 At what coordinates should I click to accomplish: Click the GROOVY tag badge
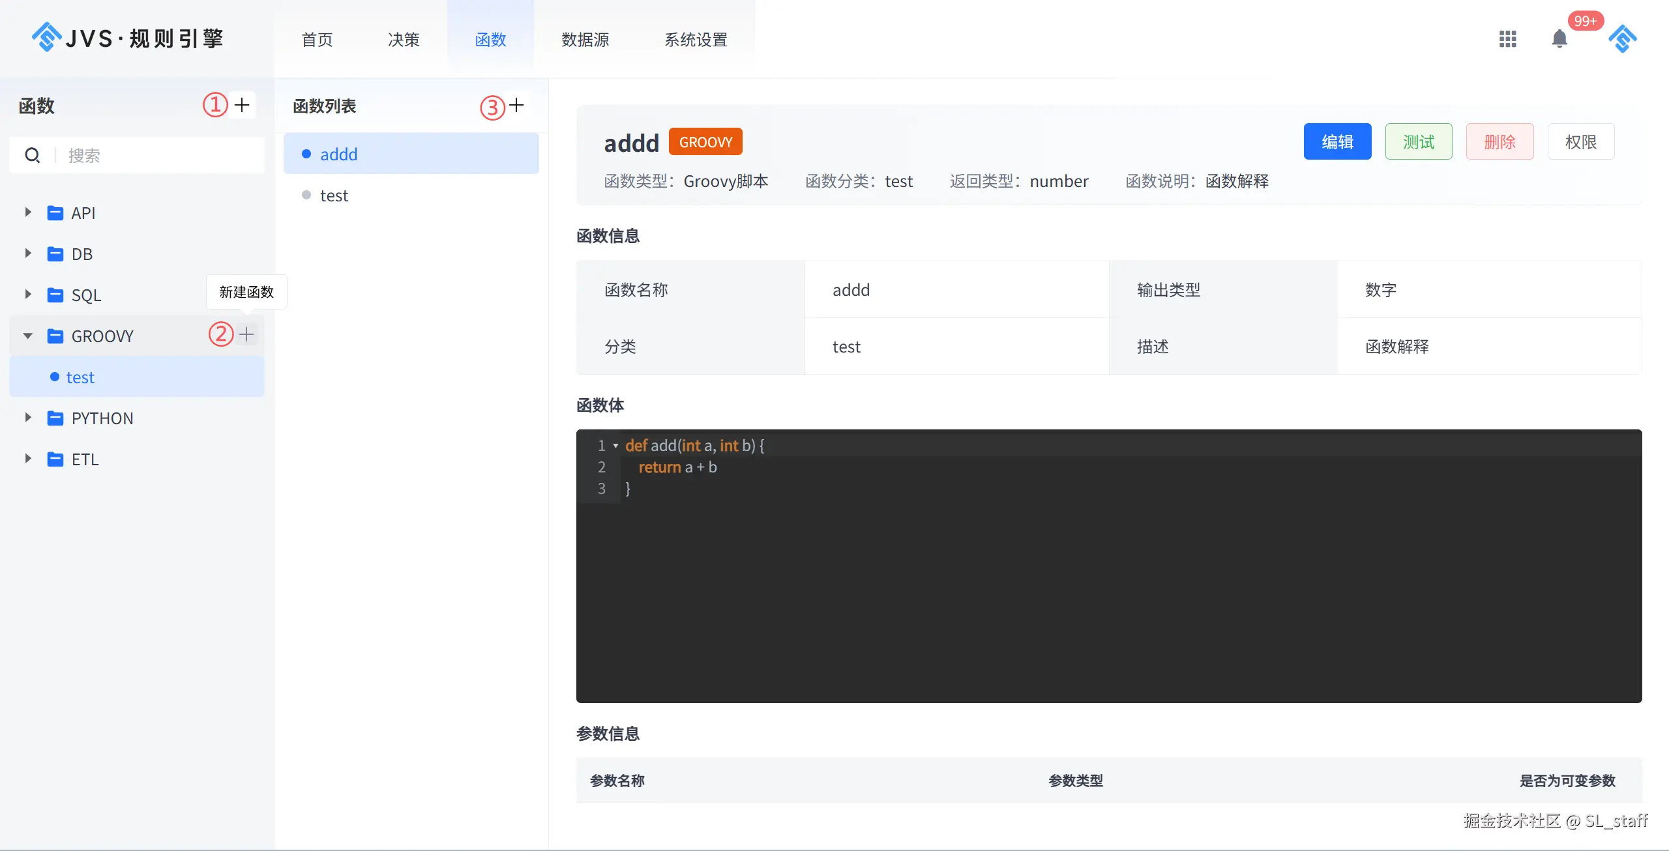click(x=705, y=141)
